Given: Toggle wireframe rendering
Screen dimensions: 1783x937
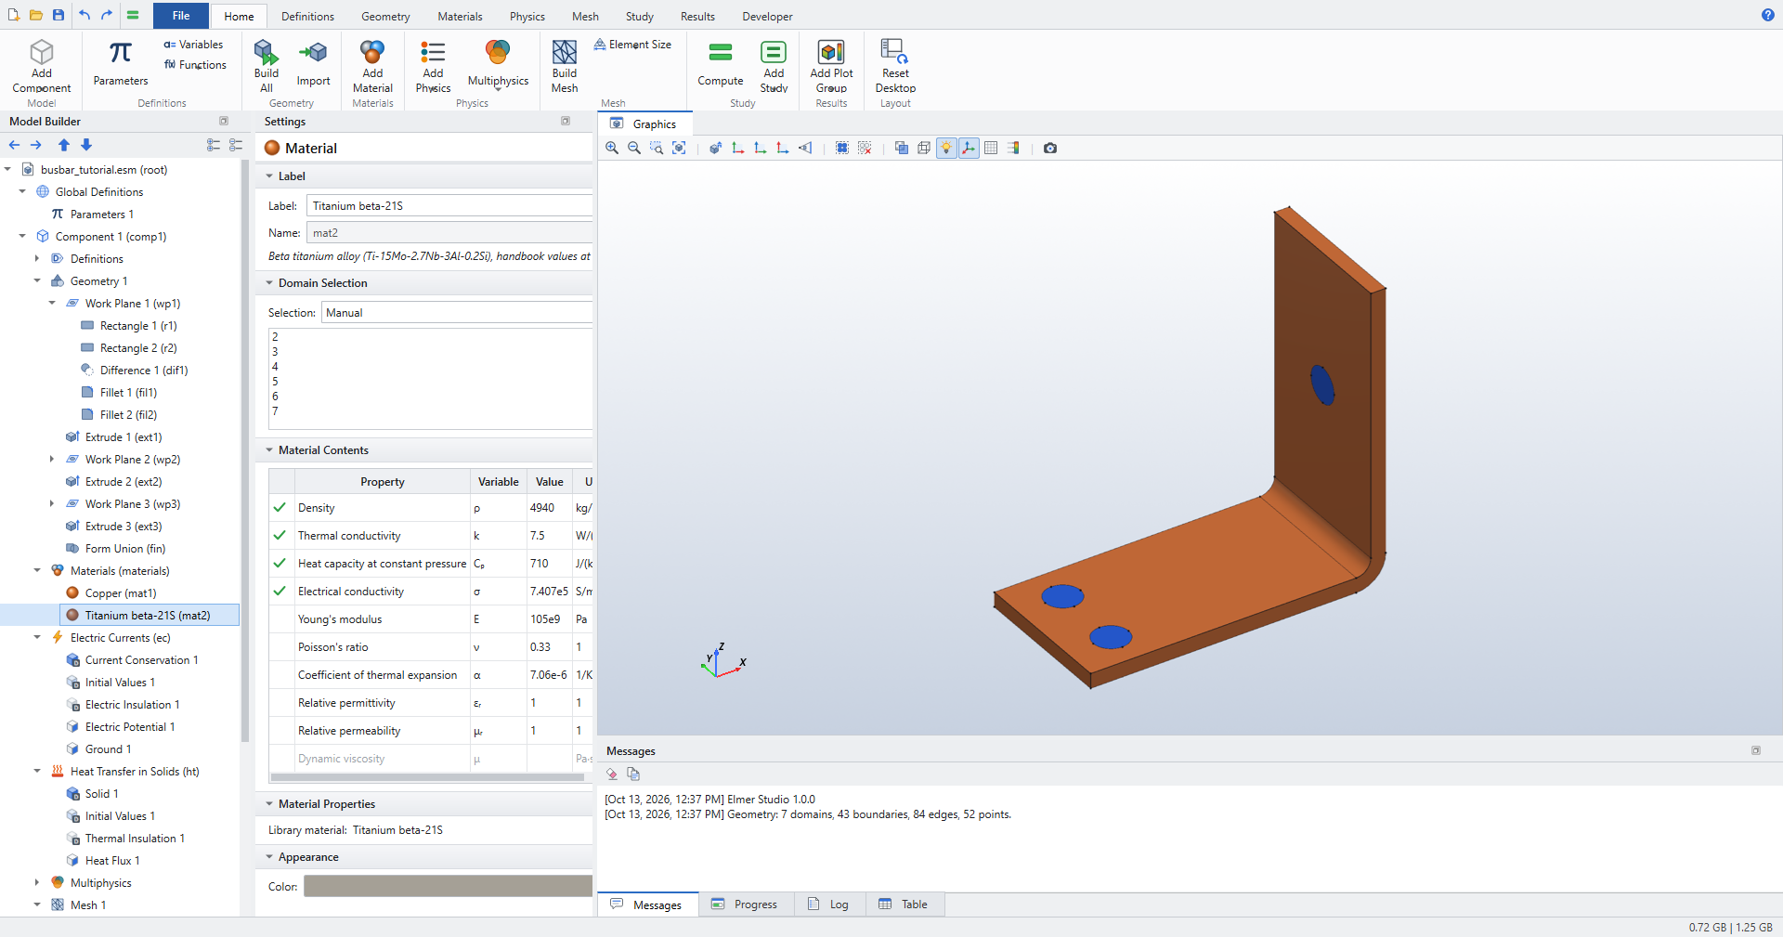Looking at the screenshot, I should coord(924,148).
